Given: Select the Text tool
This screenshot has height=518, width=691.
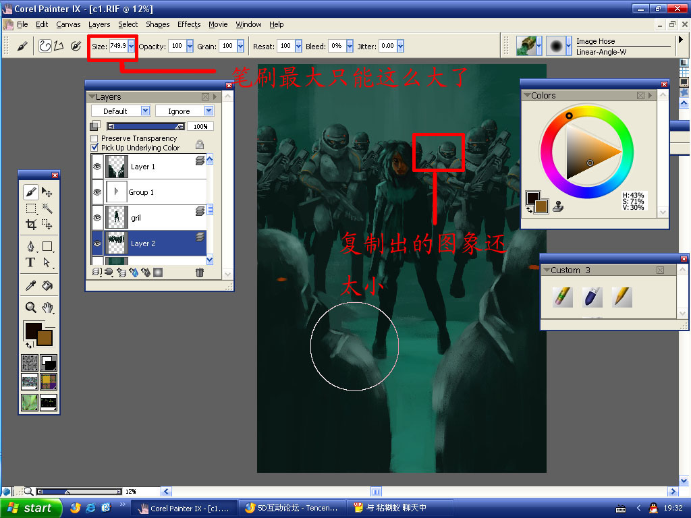Looking at the screenshot, I should coord(30,262).
